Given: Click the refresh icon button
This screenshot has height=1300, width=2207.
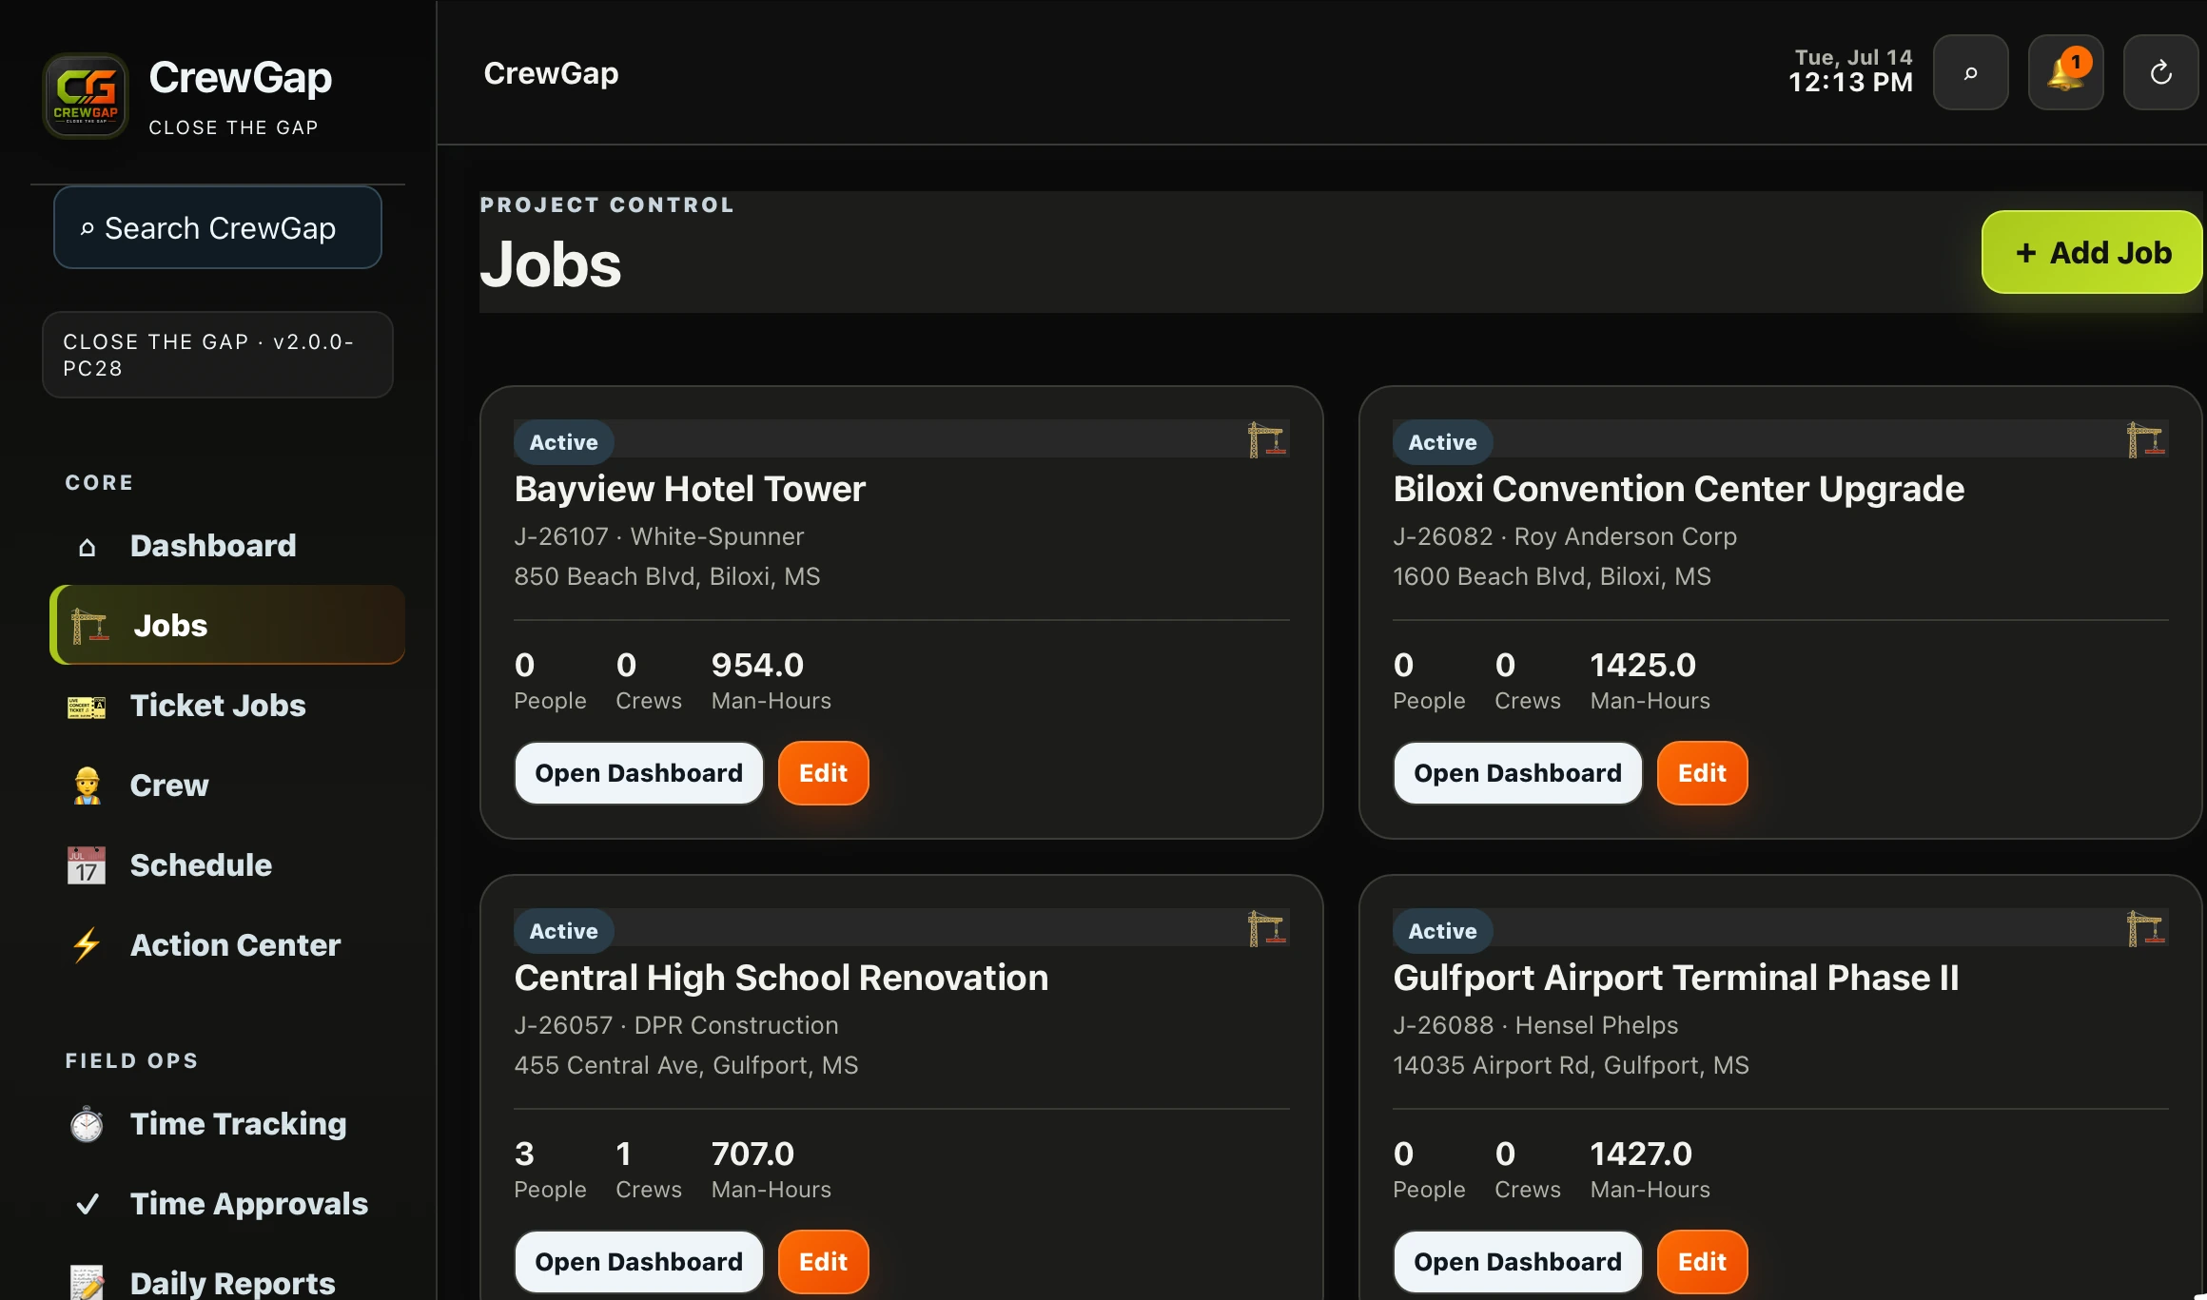Looking at the screenshot, I should pyautogui.click(x=2160, y=73).
